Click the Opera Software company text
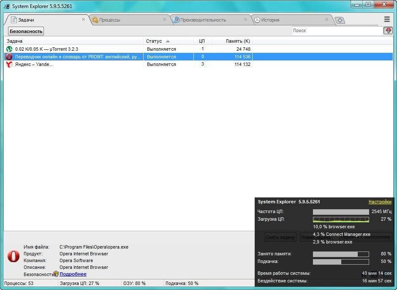 [x=76, y=260]
